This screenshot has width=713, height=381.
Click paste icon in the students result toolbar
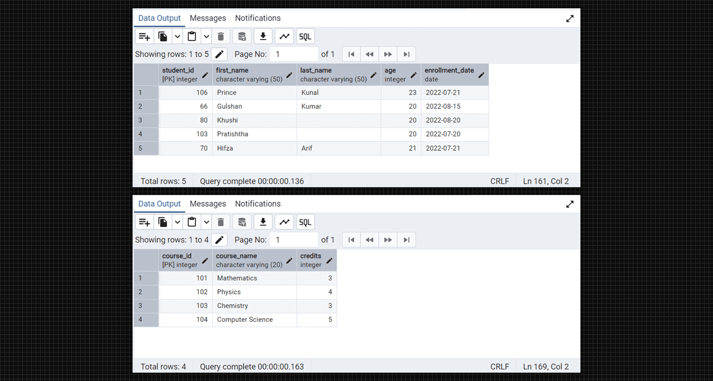click(x=192, y=37)
